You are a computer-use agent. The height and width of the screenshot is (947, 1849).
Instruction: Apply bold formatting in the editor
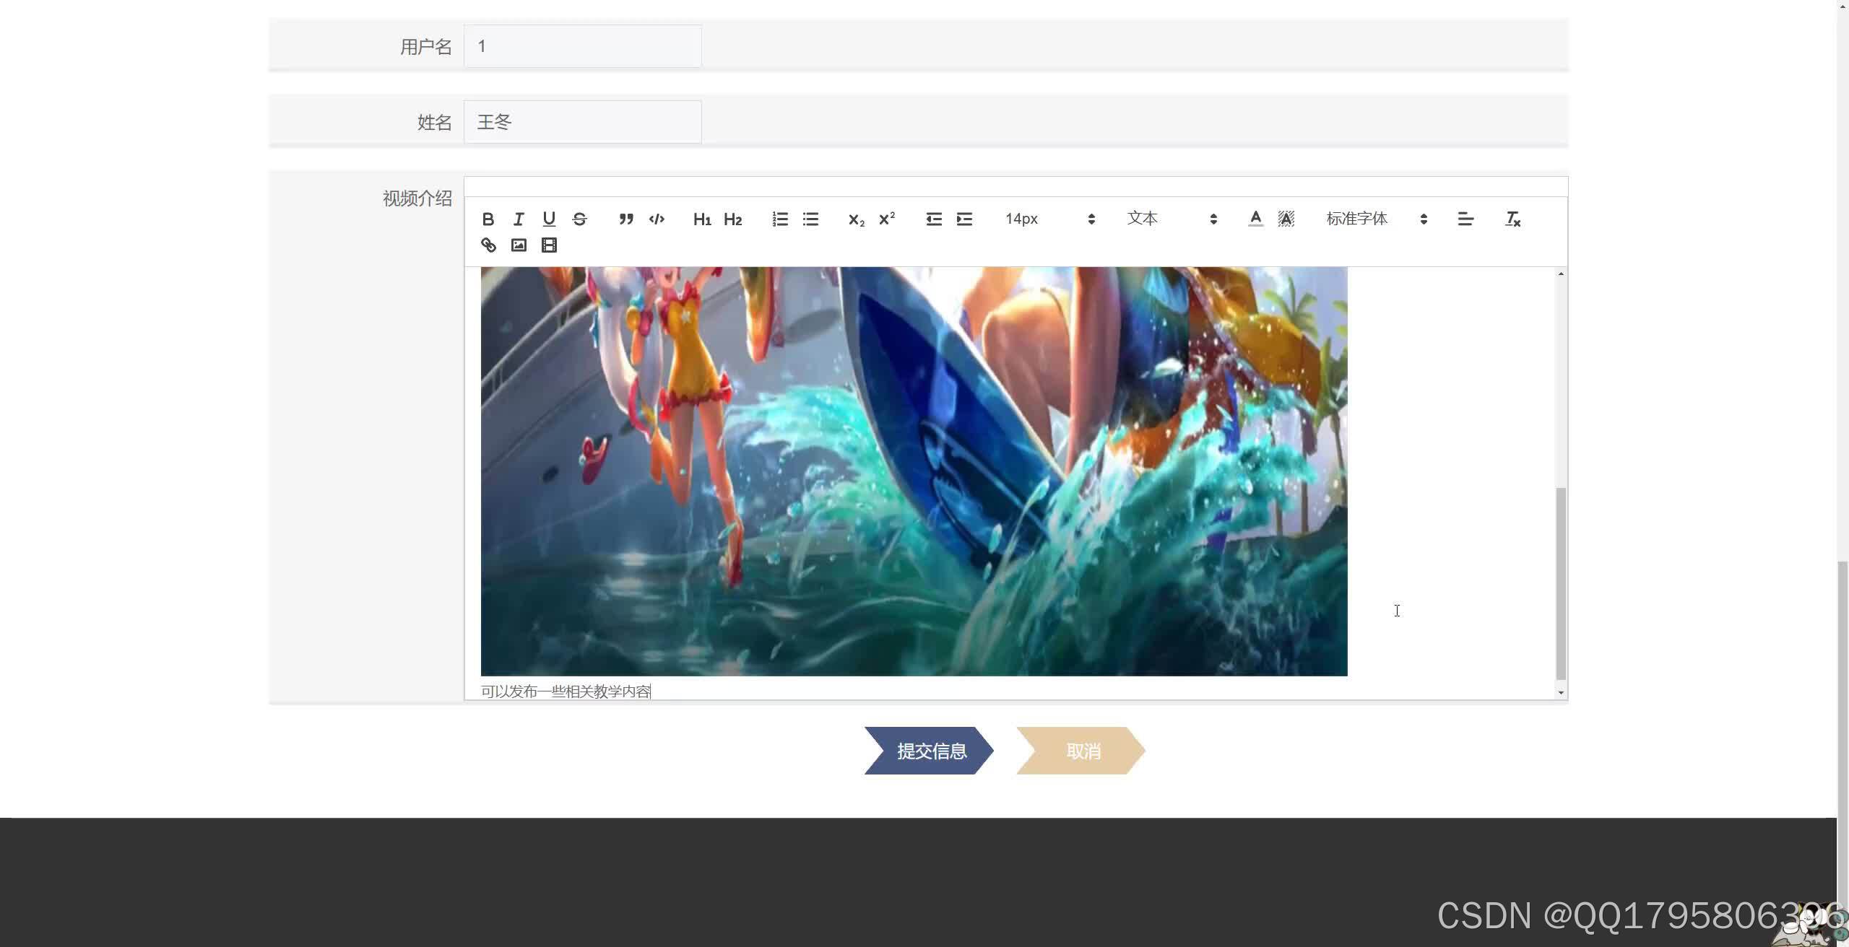(x=488, y=219)
